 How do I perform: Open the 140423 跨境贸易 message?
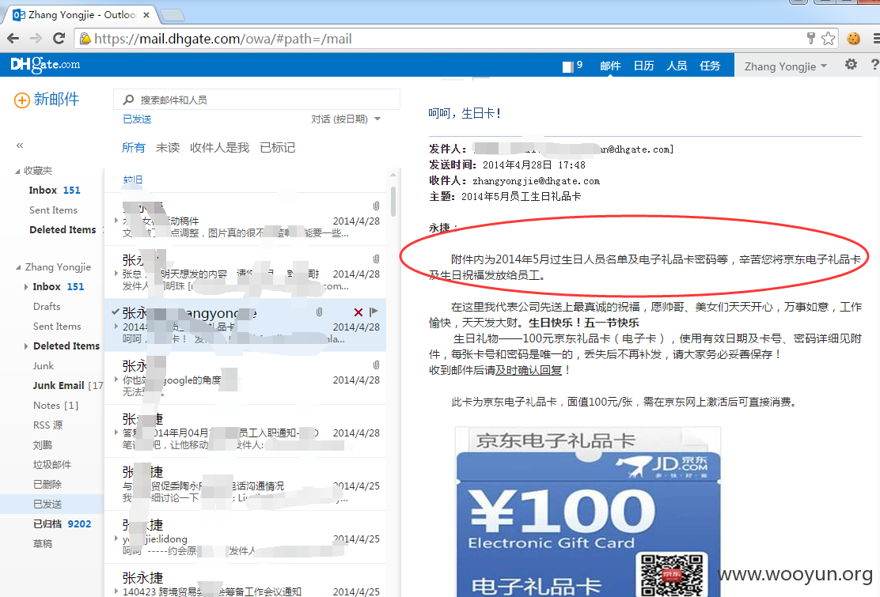coord(245,582)
